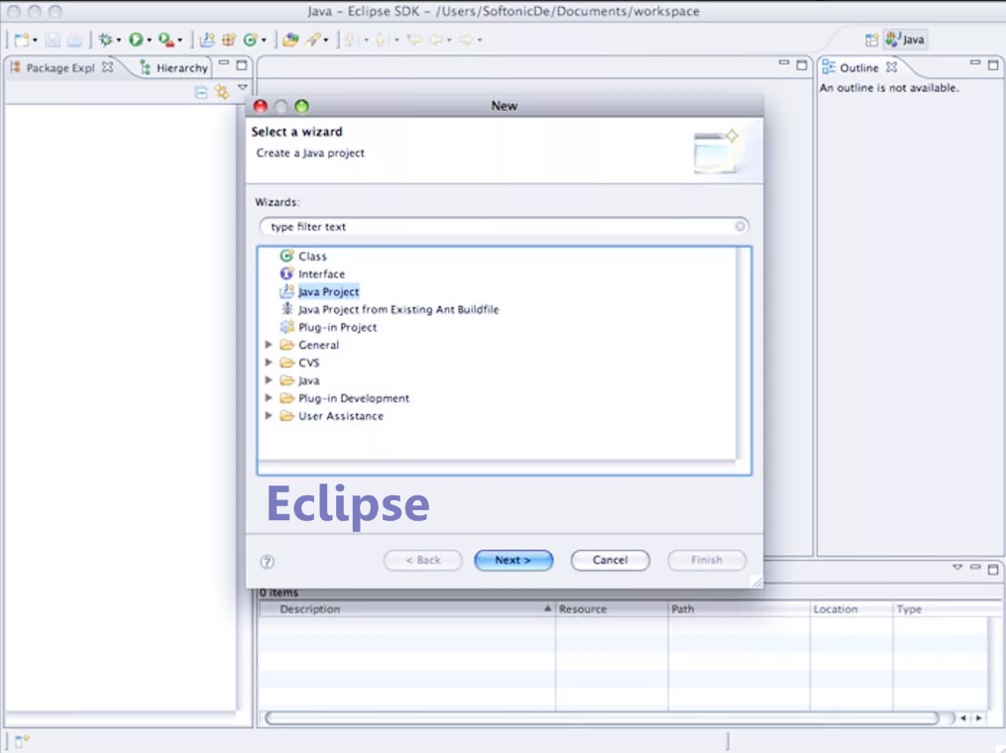Sort by the Description column header
This screenshot has height=753, width=1006.
(x=407, y=608)
